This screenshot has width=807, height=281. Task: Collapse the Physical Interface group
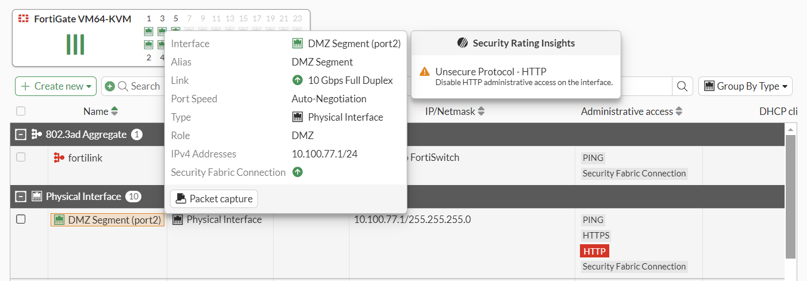[x=21, y=197]
